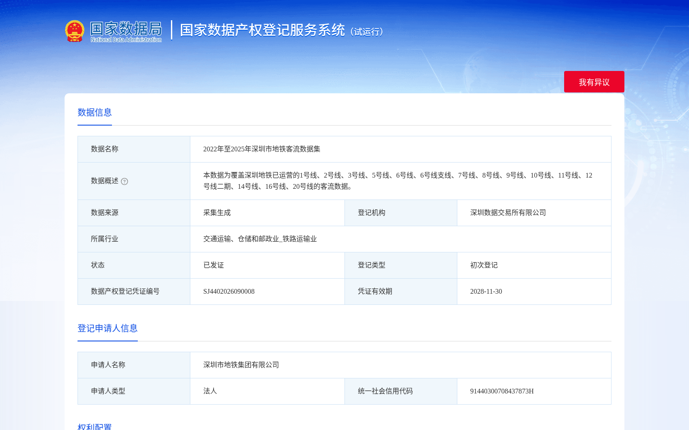Click the 申请人类型 label cell
689x430 pixels.
coord(134,391)
